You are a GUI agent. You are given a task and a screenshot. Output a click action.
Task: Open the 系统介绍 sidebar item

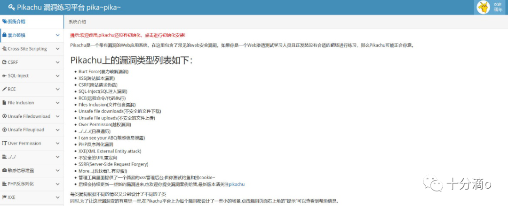click(x=32, y=22)
